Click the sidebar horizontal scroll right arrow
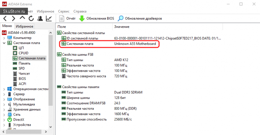 pyautogui.click(x=46, y=132)
